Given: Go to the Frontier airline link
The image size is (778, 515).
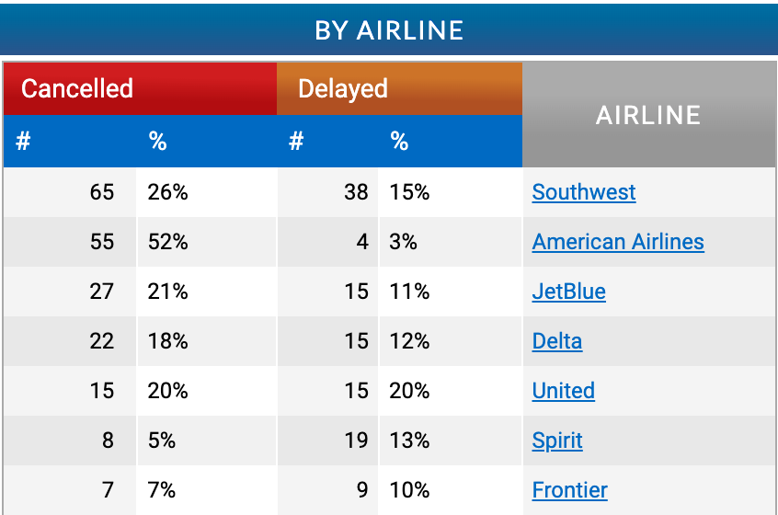Looking at the screenshot, I should click(x=569, y=490).
